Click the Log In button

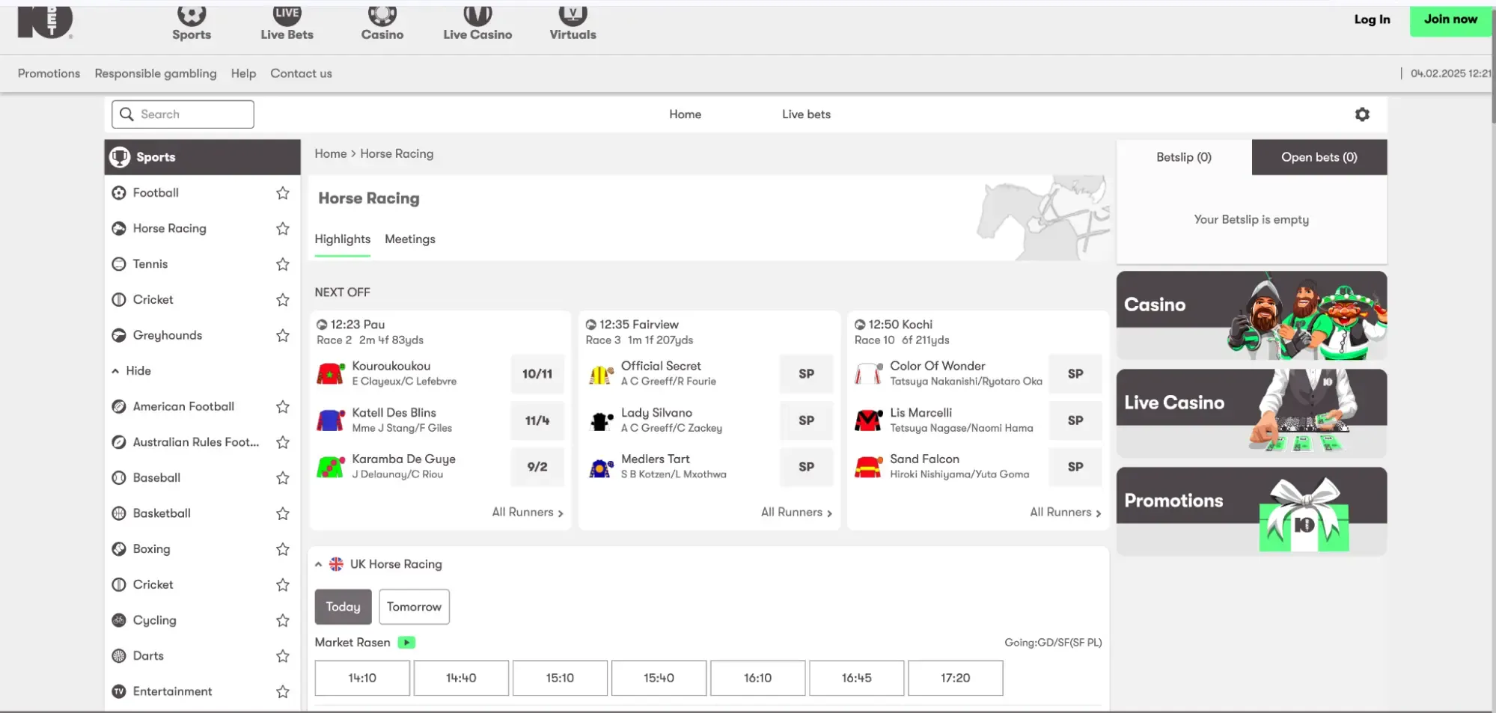click(1372, 19)
